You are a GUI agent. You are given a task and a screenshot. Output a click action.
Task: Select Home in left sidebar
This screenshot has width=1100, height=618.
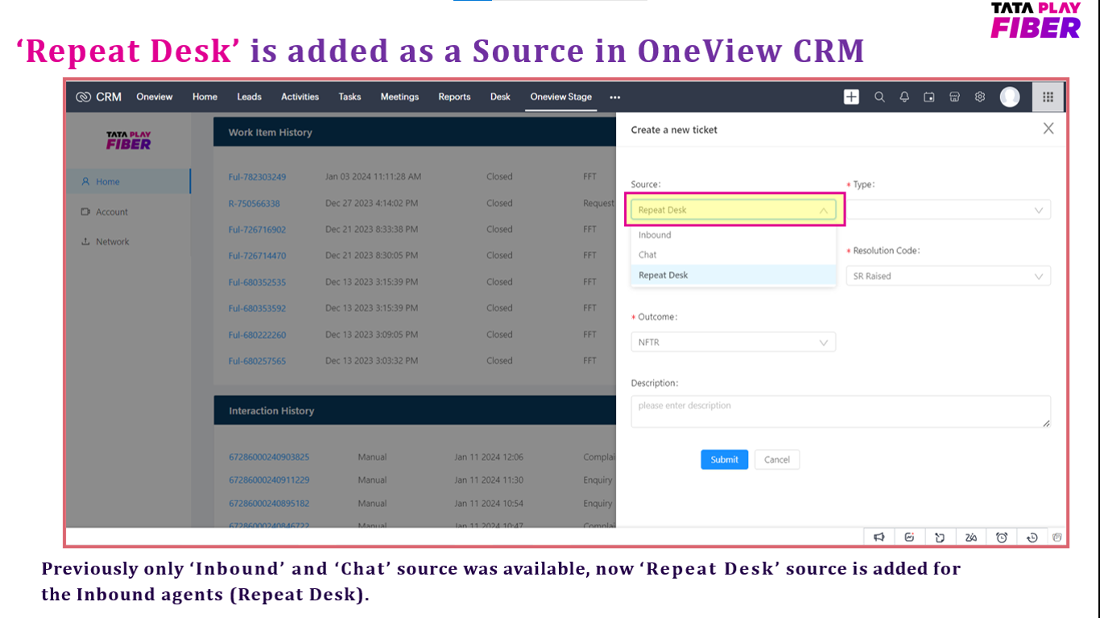(x=129, y=182)
